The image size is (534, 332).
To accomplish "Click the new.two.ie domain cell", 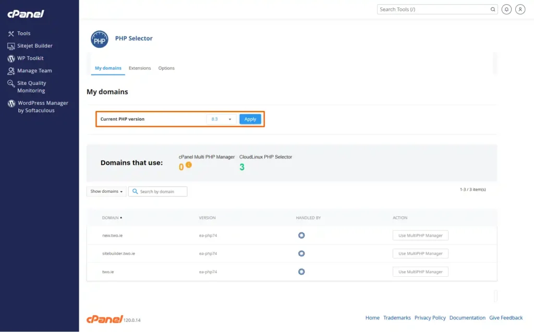I will 113,235.
